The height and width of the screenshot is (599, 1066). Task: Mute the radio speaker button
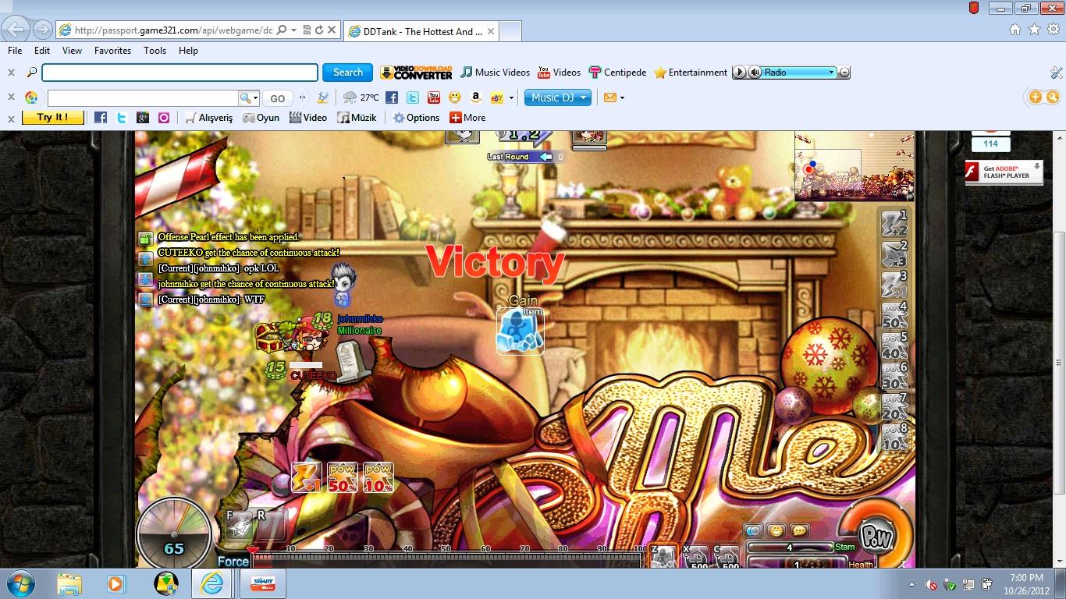pos(755,73)
